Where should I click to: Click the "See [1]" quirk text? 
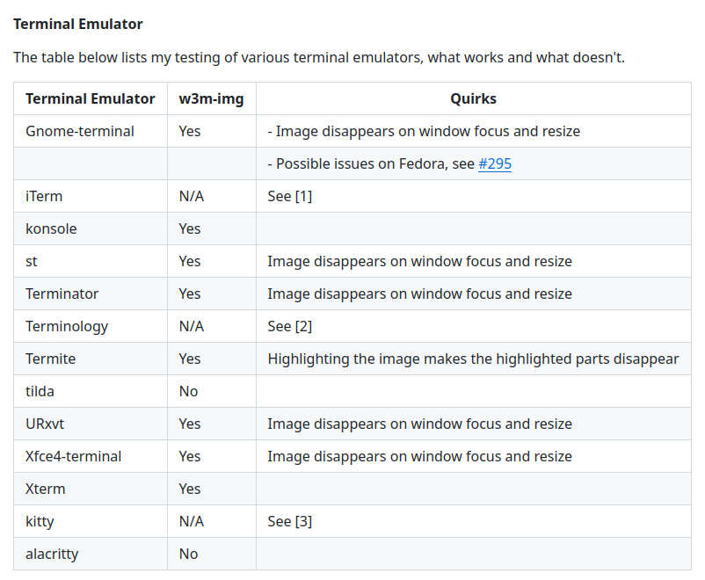(x=289, y=197)
